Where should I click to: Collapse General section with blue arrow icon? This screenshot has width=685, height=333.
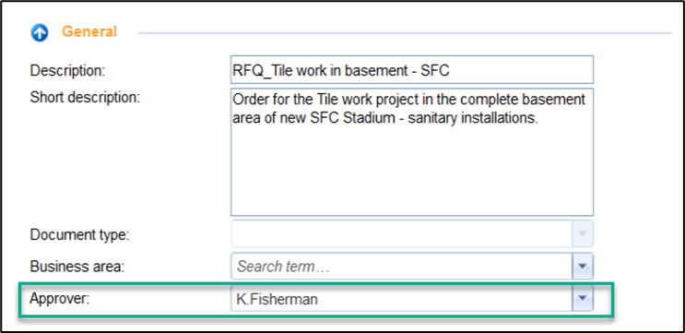click(x=40, y=32)
